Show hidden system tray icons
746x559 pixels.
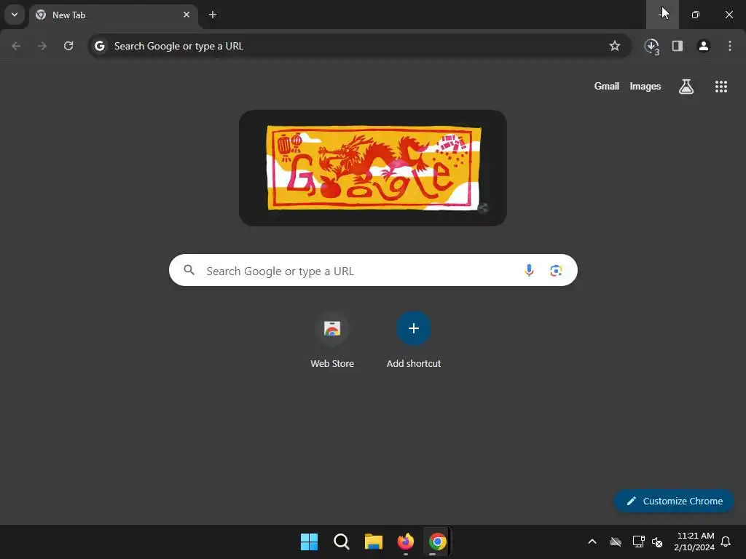point(592,542)
